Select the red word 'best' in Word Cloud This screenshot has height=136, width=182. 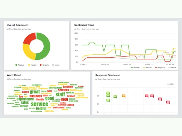pyautogui.click(x=50, y=91)
